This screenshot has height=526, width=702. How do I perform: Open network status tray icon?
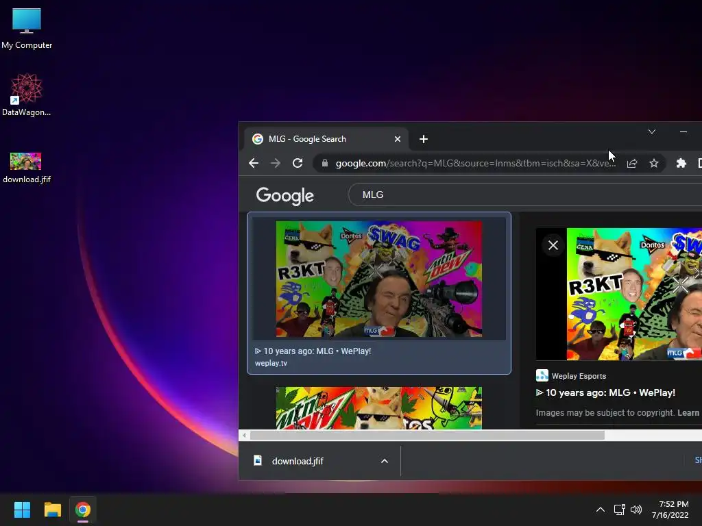point(619,510)
